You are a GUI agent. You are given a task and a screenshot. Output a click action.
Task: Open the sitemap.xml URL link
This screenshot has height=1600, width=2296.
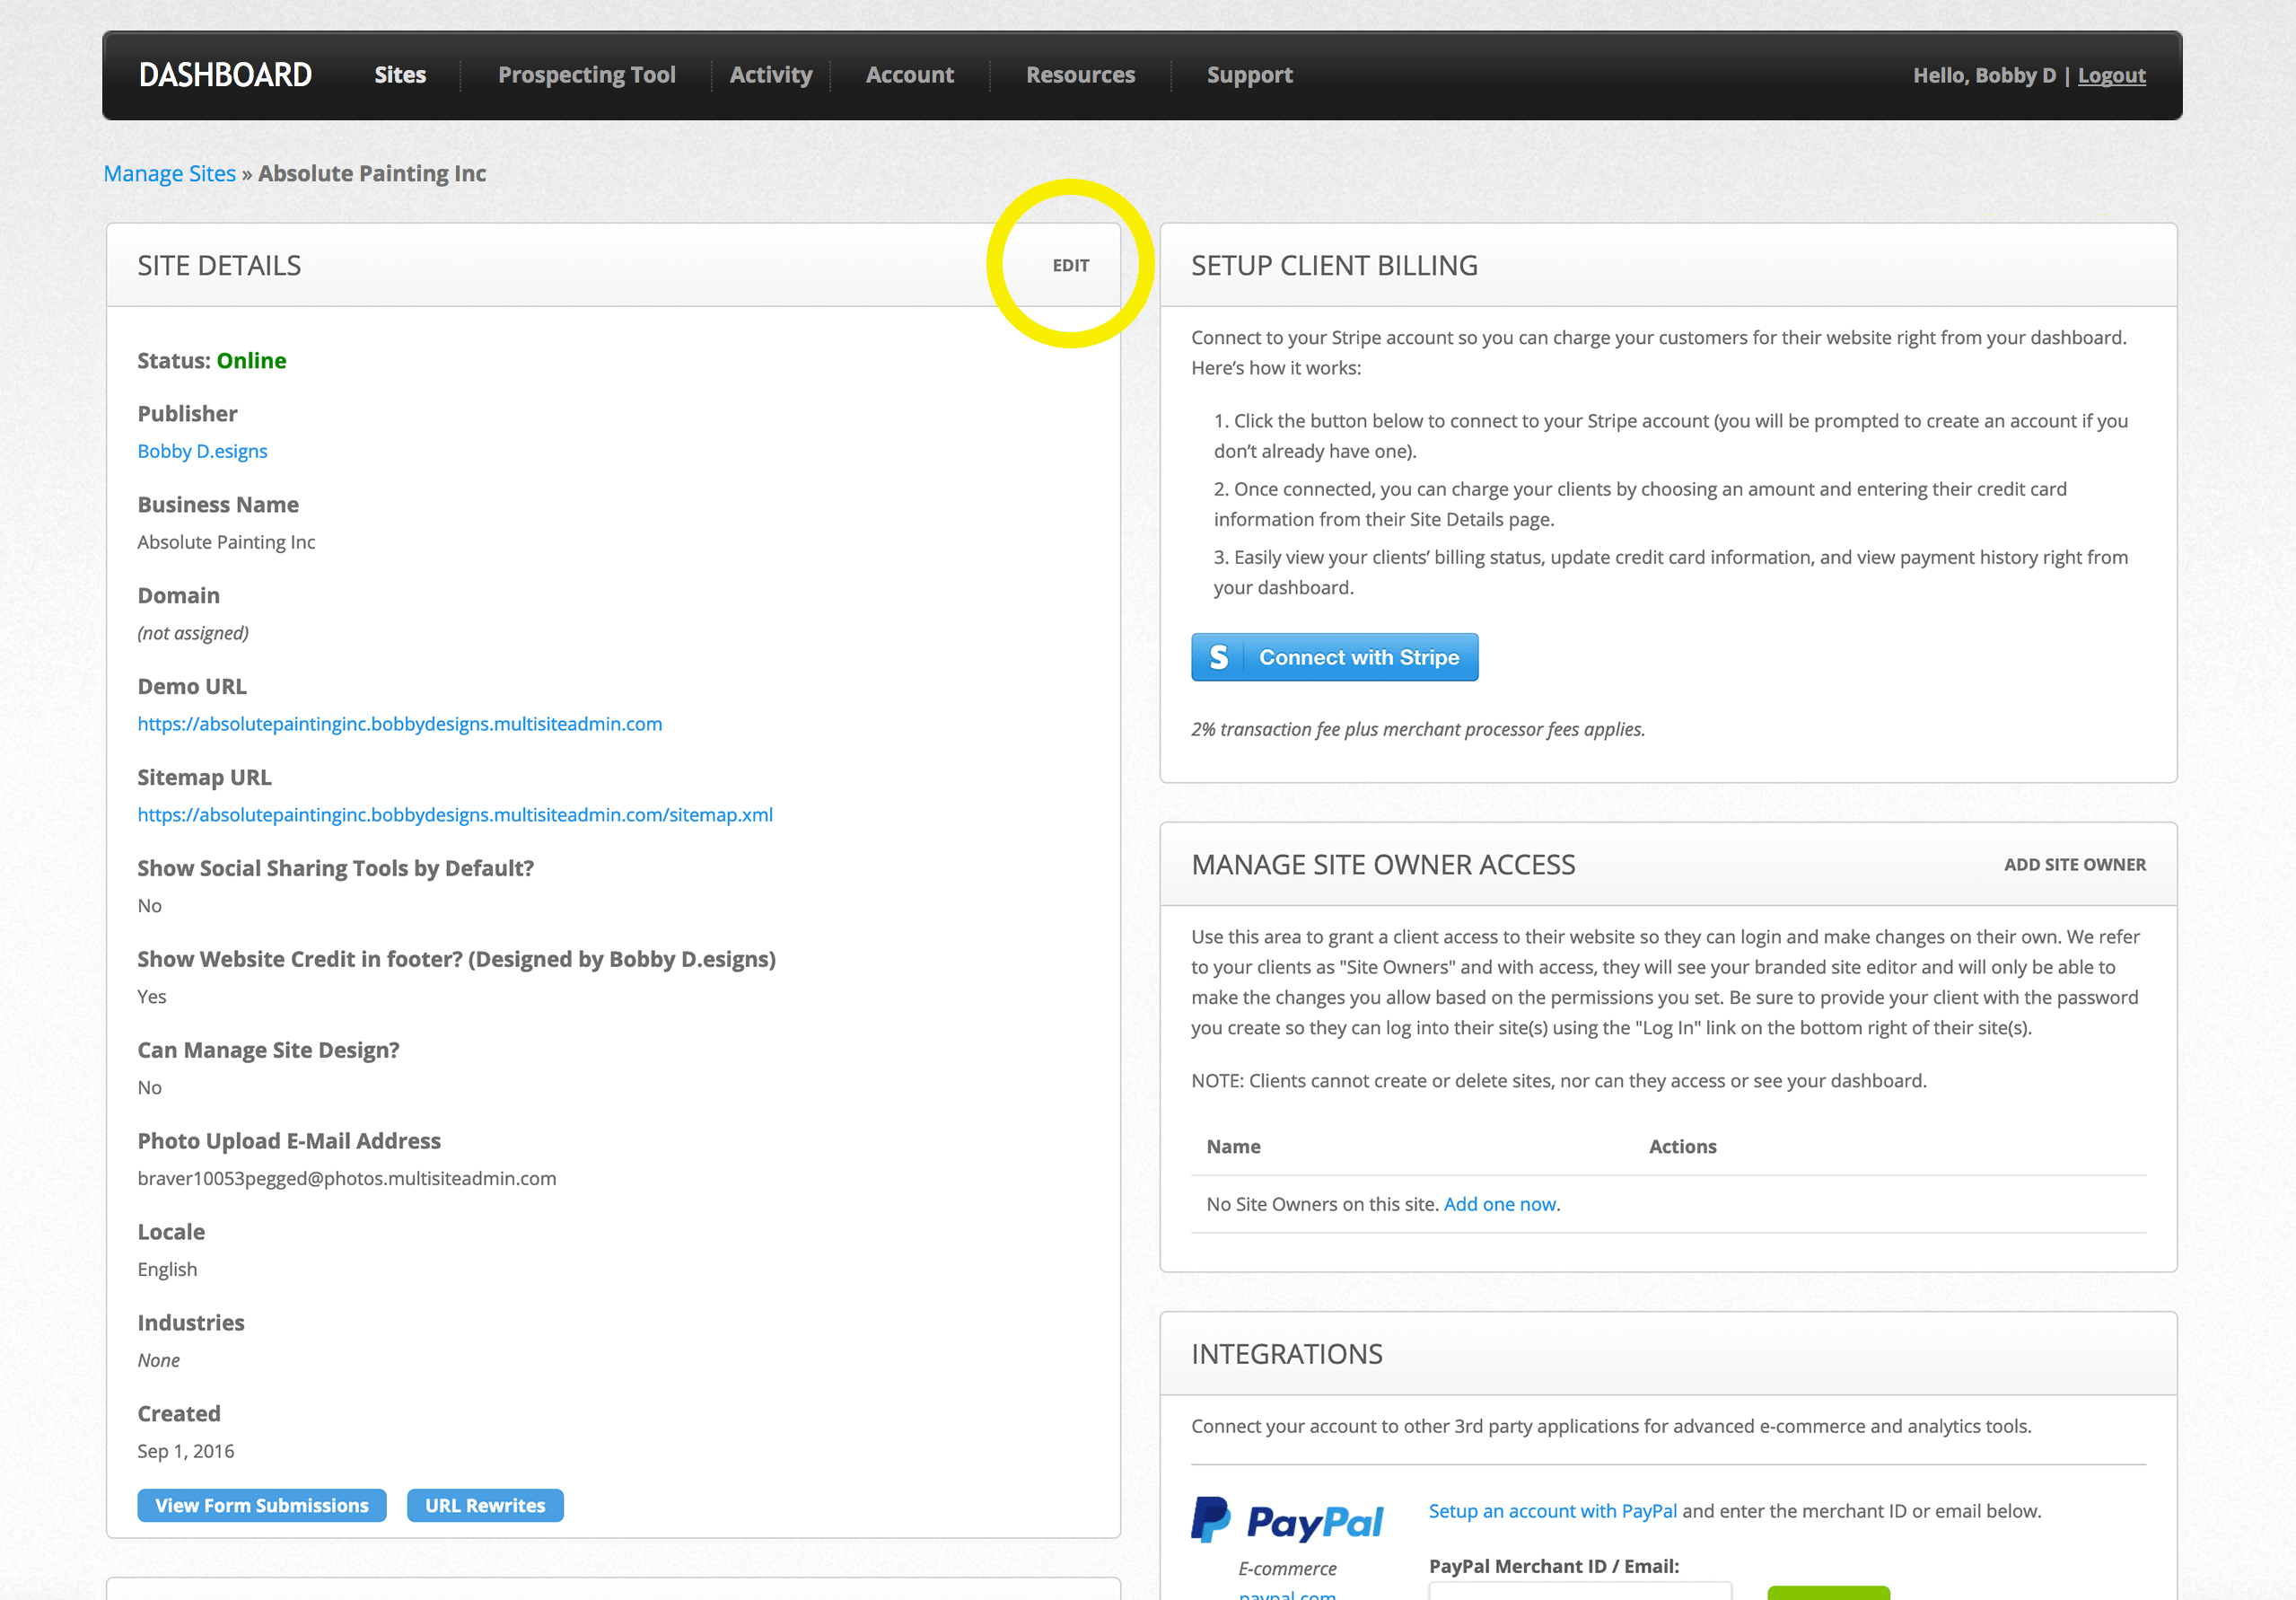(x=455, y=814)
